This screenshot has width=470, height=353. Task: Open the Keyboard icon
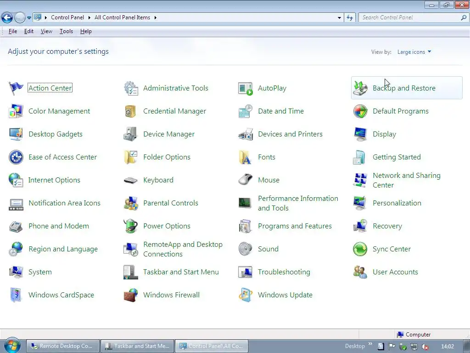(131, 180)
